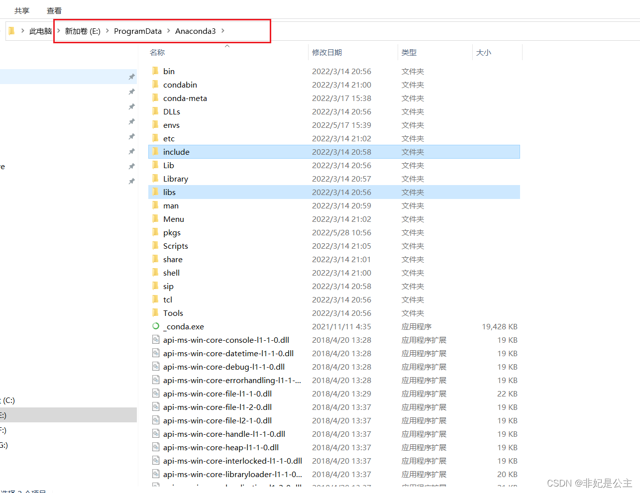Screen dimensions: 640x493
Task: Click the 19,428 KB size of _conda.exe
Action: [x=500, y=326]
